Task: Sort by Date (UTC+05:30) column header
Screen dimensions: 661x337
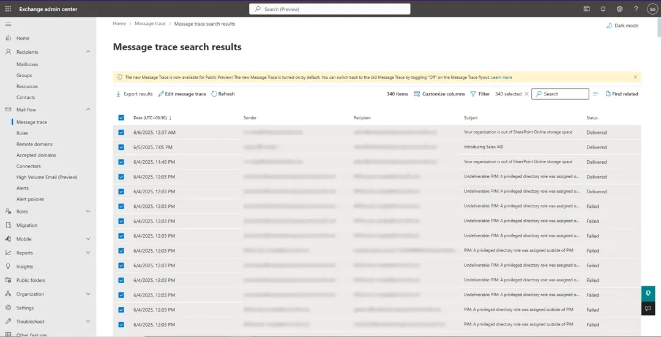Action: point(152,118)
